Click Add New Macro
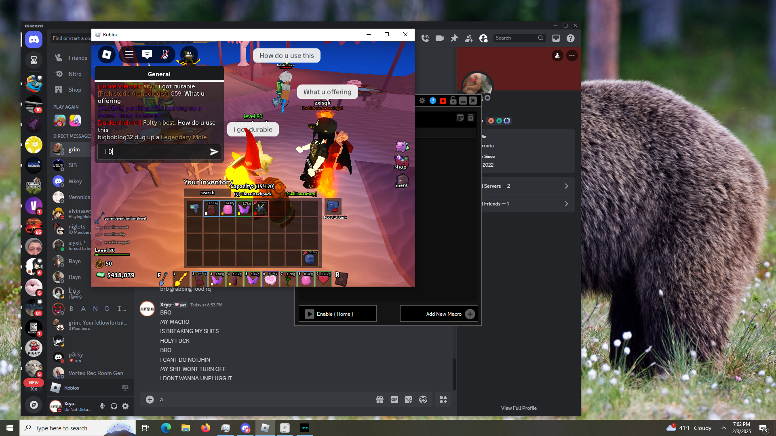Screen dimensions: 776x436 439,314
